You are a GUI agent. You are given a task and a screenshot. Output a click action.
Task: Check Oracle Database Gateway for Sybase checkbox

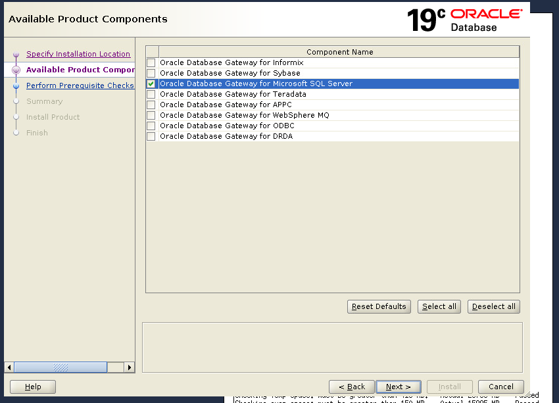(151, 73)
